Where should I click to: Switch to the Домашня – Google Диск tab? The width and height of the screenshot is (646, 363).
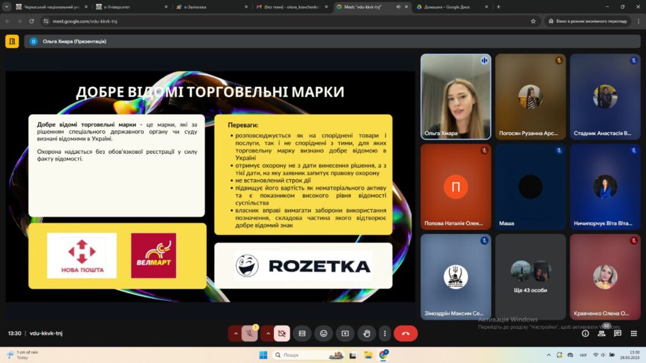point(448,6)
